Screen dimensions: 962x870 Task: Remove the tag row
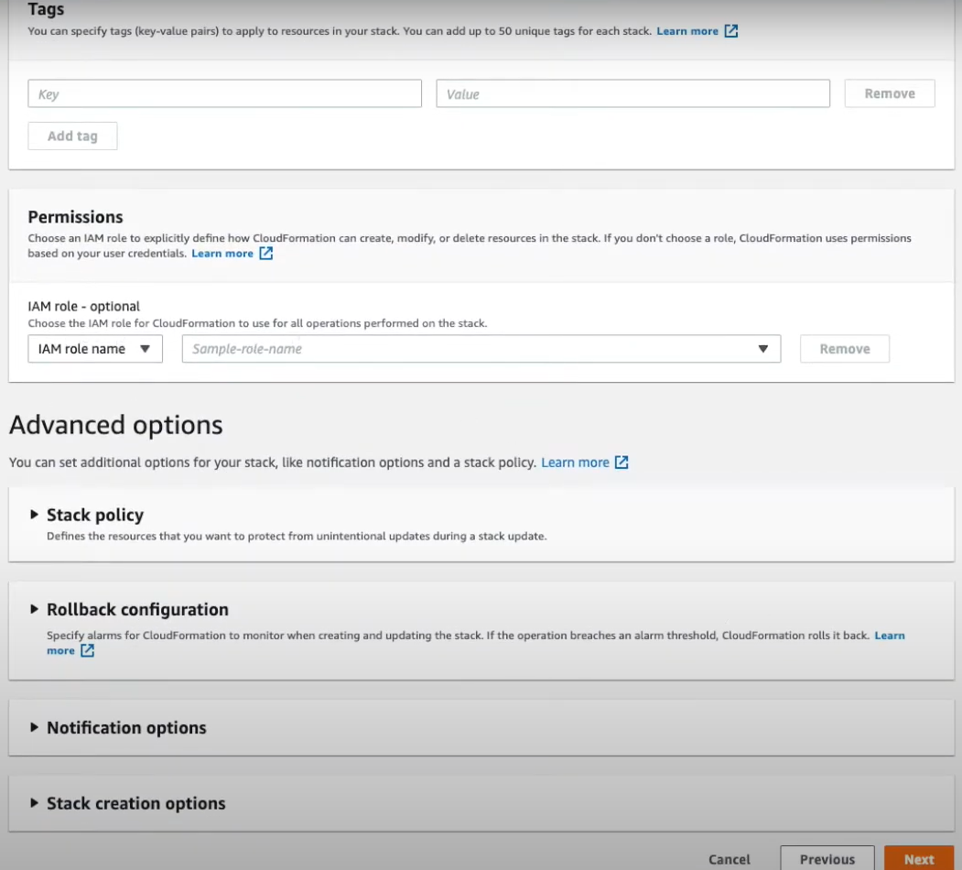coord(889,93)
